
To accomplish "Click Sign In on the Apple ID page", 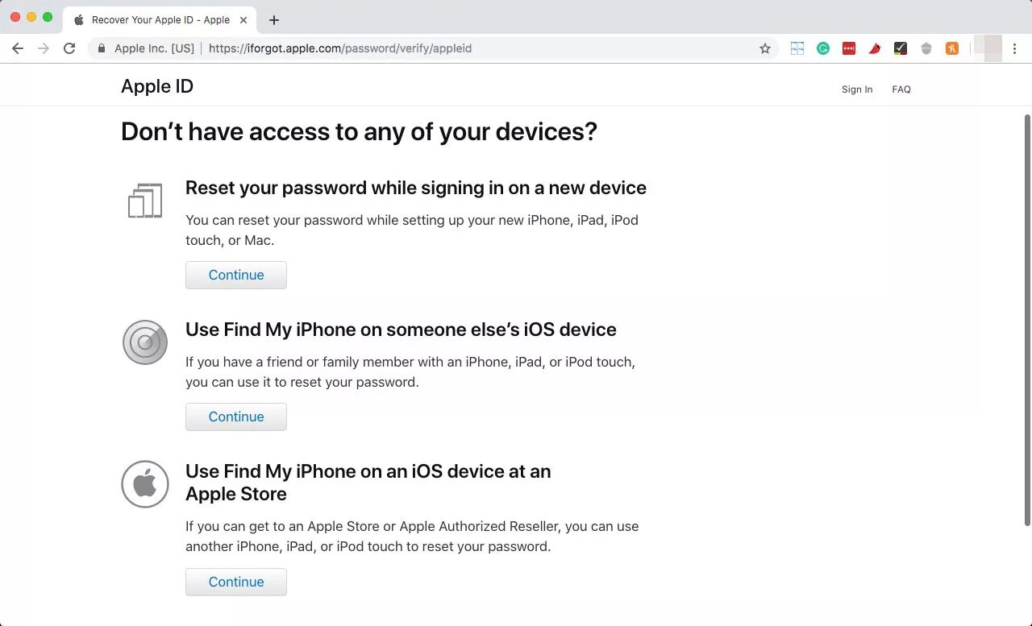I will click(x=857, y=89).
